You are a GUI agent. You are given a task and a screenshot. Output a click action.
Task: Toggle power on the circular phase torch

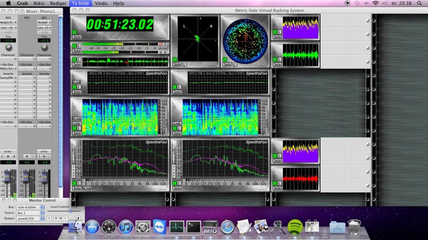pos(225,60)
